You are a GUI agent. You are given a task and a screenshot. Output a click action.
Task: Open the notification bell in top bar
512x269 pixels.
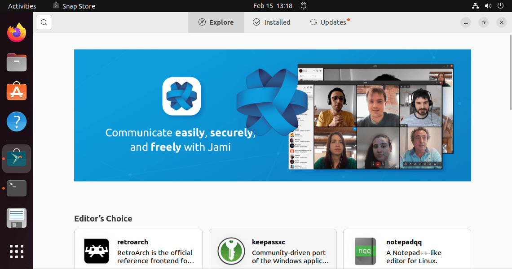[x=304, y=6]
